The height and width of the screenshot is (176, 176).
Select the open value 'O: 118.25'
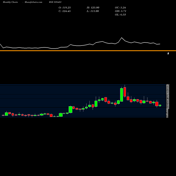tap(65, 8)
